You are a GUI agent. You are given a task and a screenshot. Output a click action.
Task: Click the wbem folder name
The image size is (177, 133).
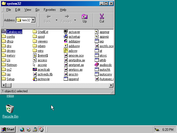pos(41,46)
